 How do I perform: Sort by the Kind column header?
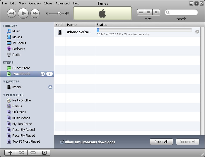[60, 25]
